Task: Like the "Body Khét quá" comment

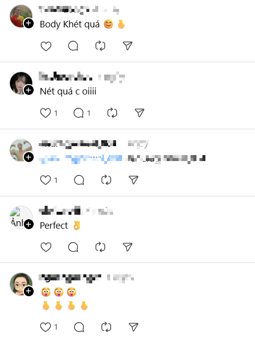Action: (46, 46)
